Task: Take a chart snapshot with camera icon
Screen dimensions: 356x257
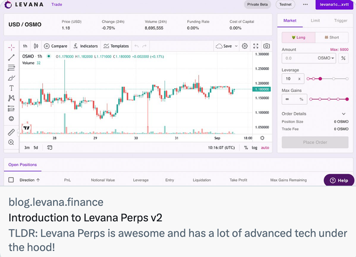Action: (267, 46)
